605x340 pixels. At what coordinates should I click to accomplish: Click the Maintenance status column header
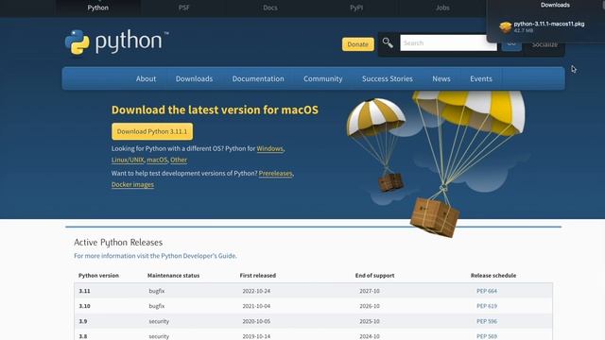[173, 276]
